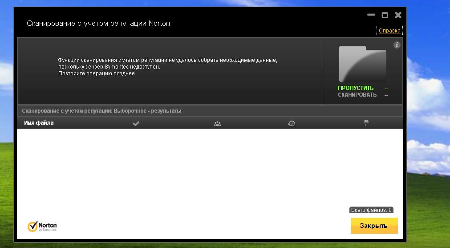
Task: Sort by the checkmark trust column icon
Action: click(136, 123)
